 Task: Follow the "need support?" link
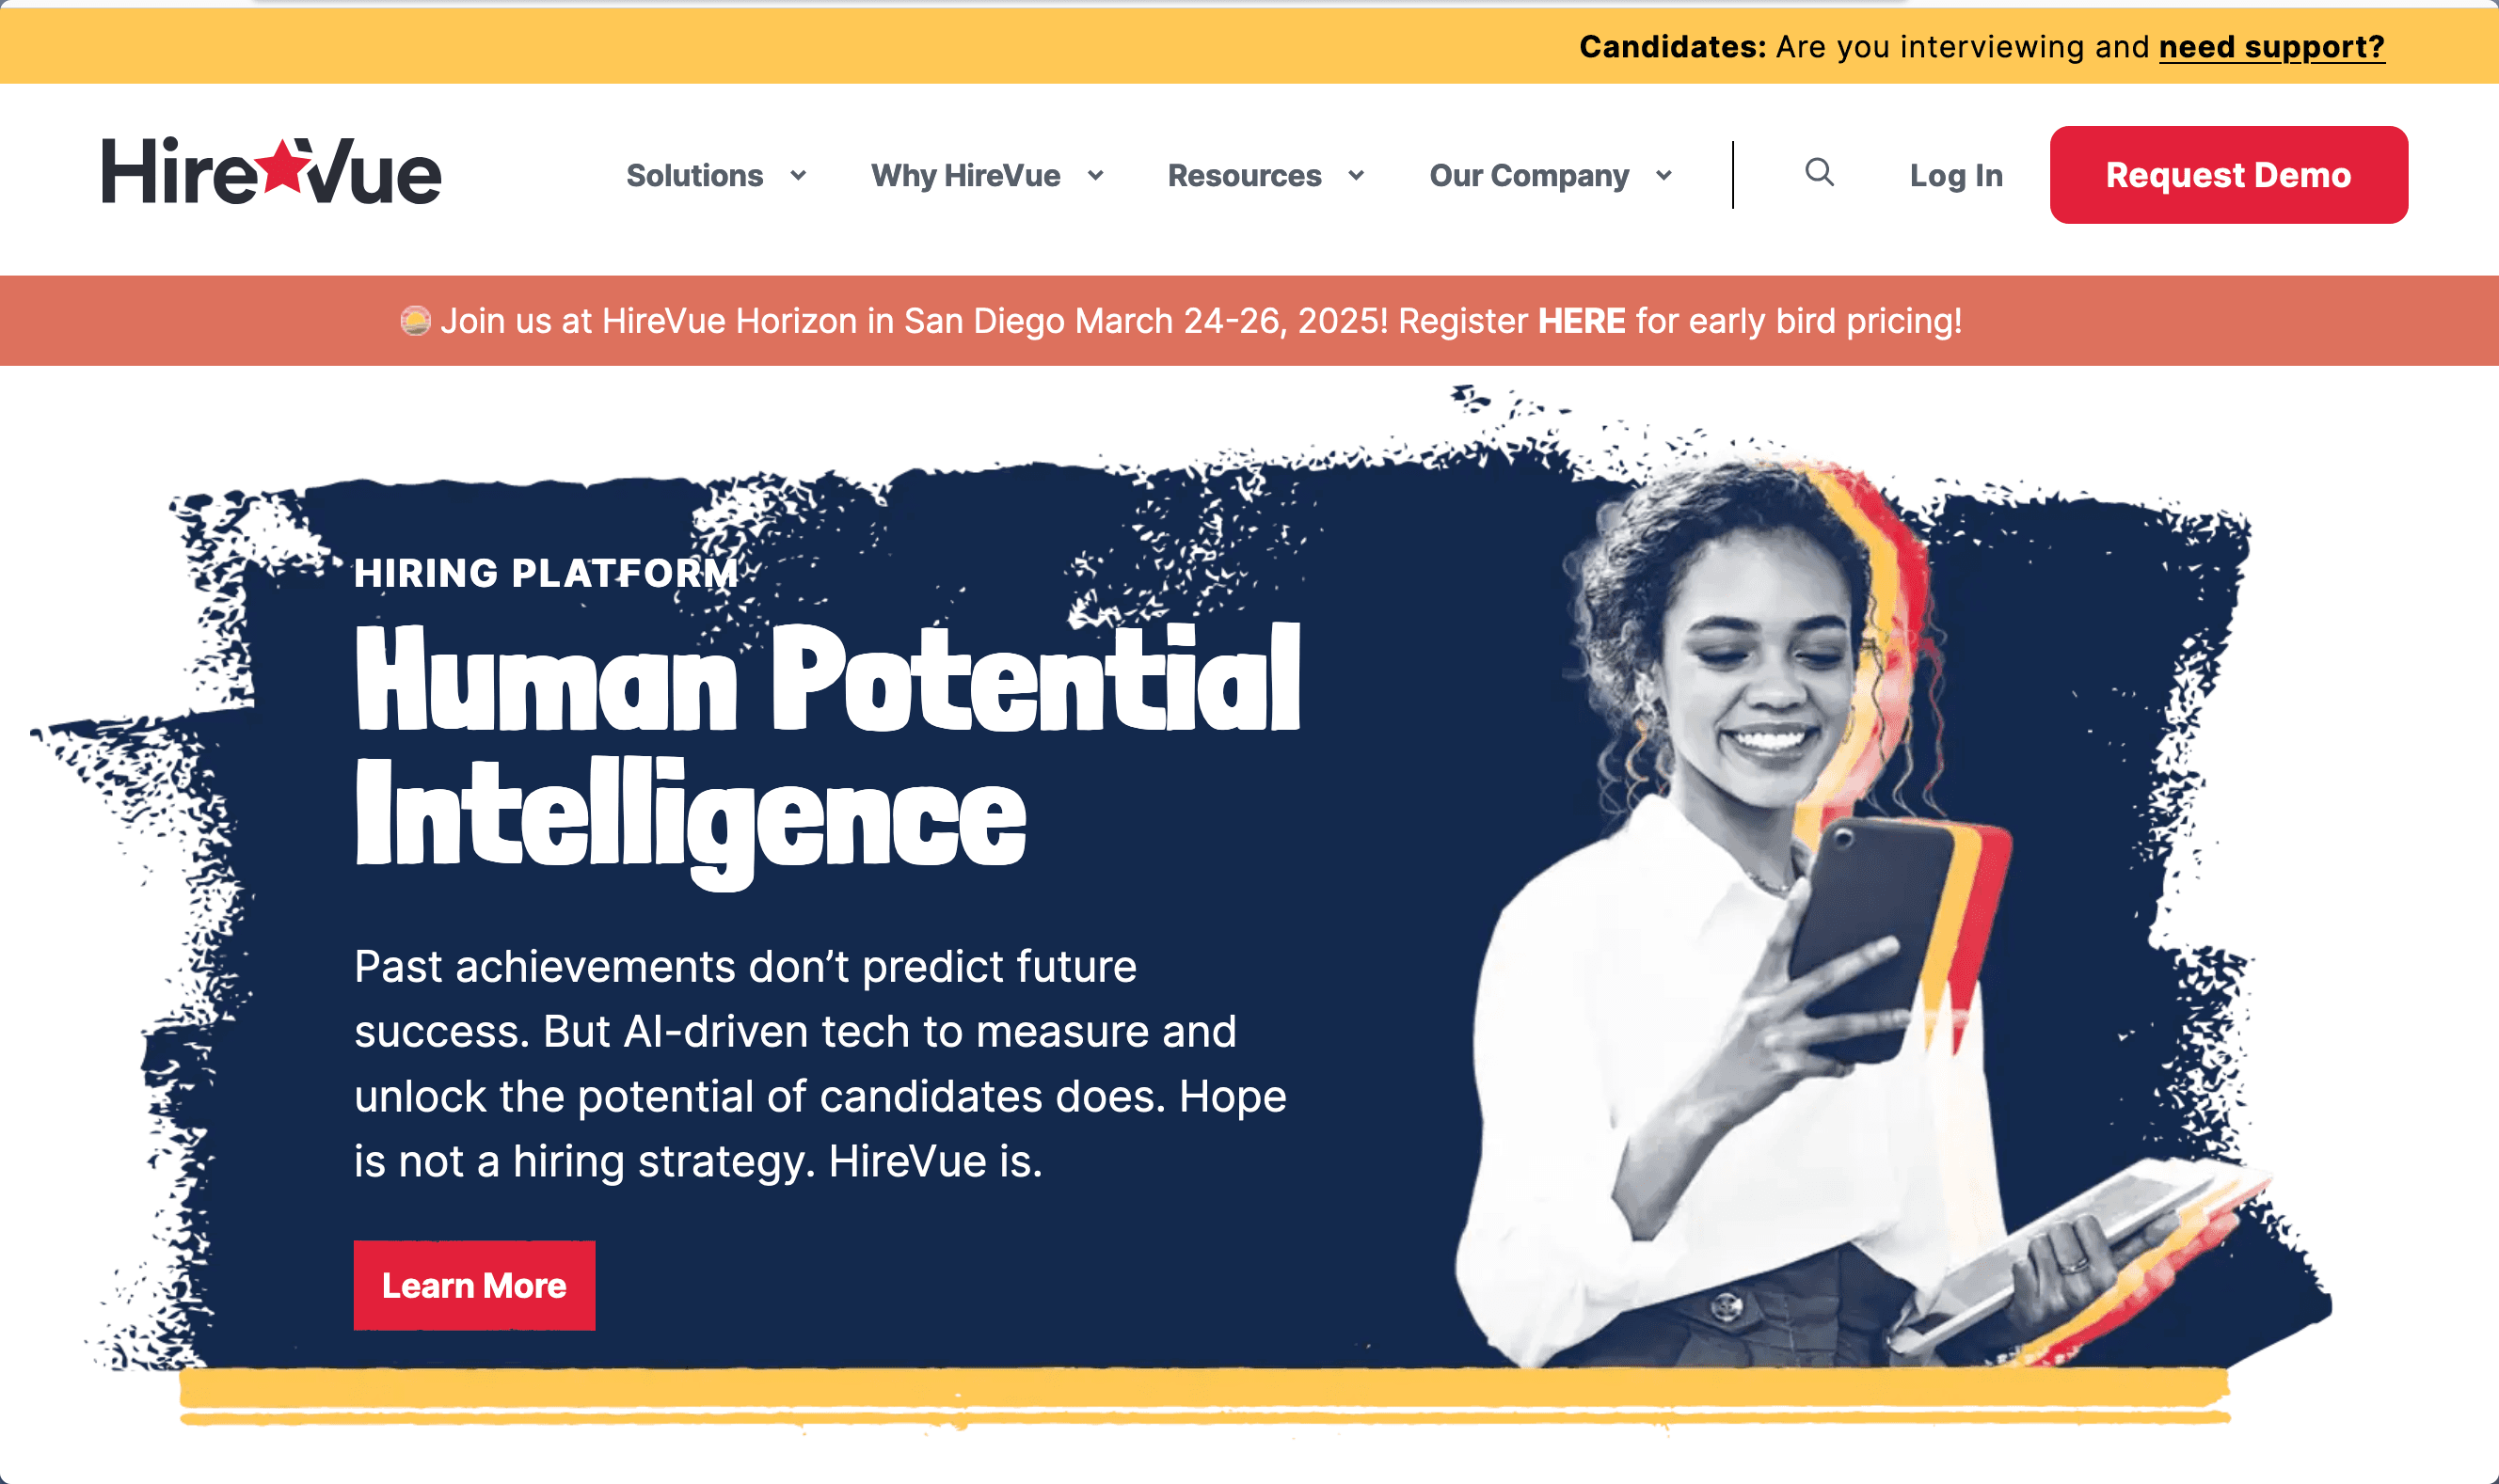2271,47
